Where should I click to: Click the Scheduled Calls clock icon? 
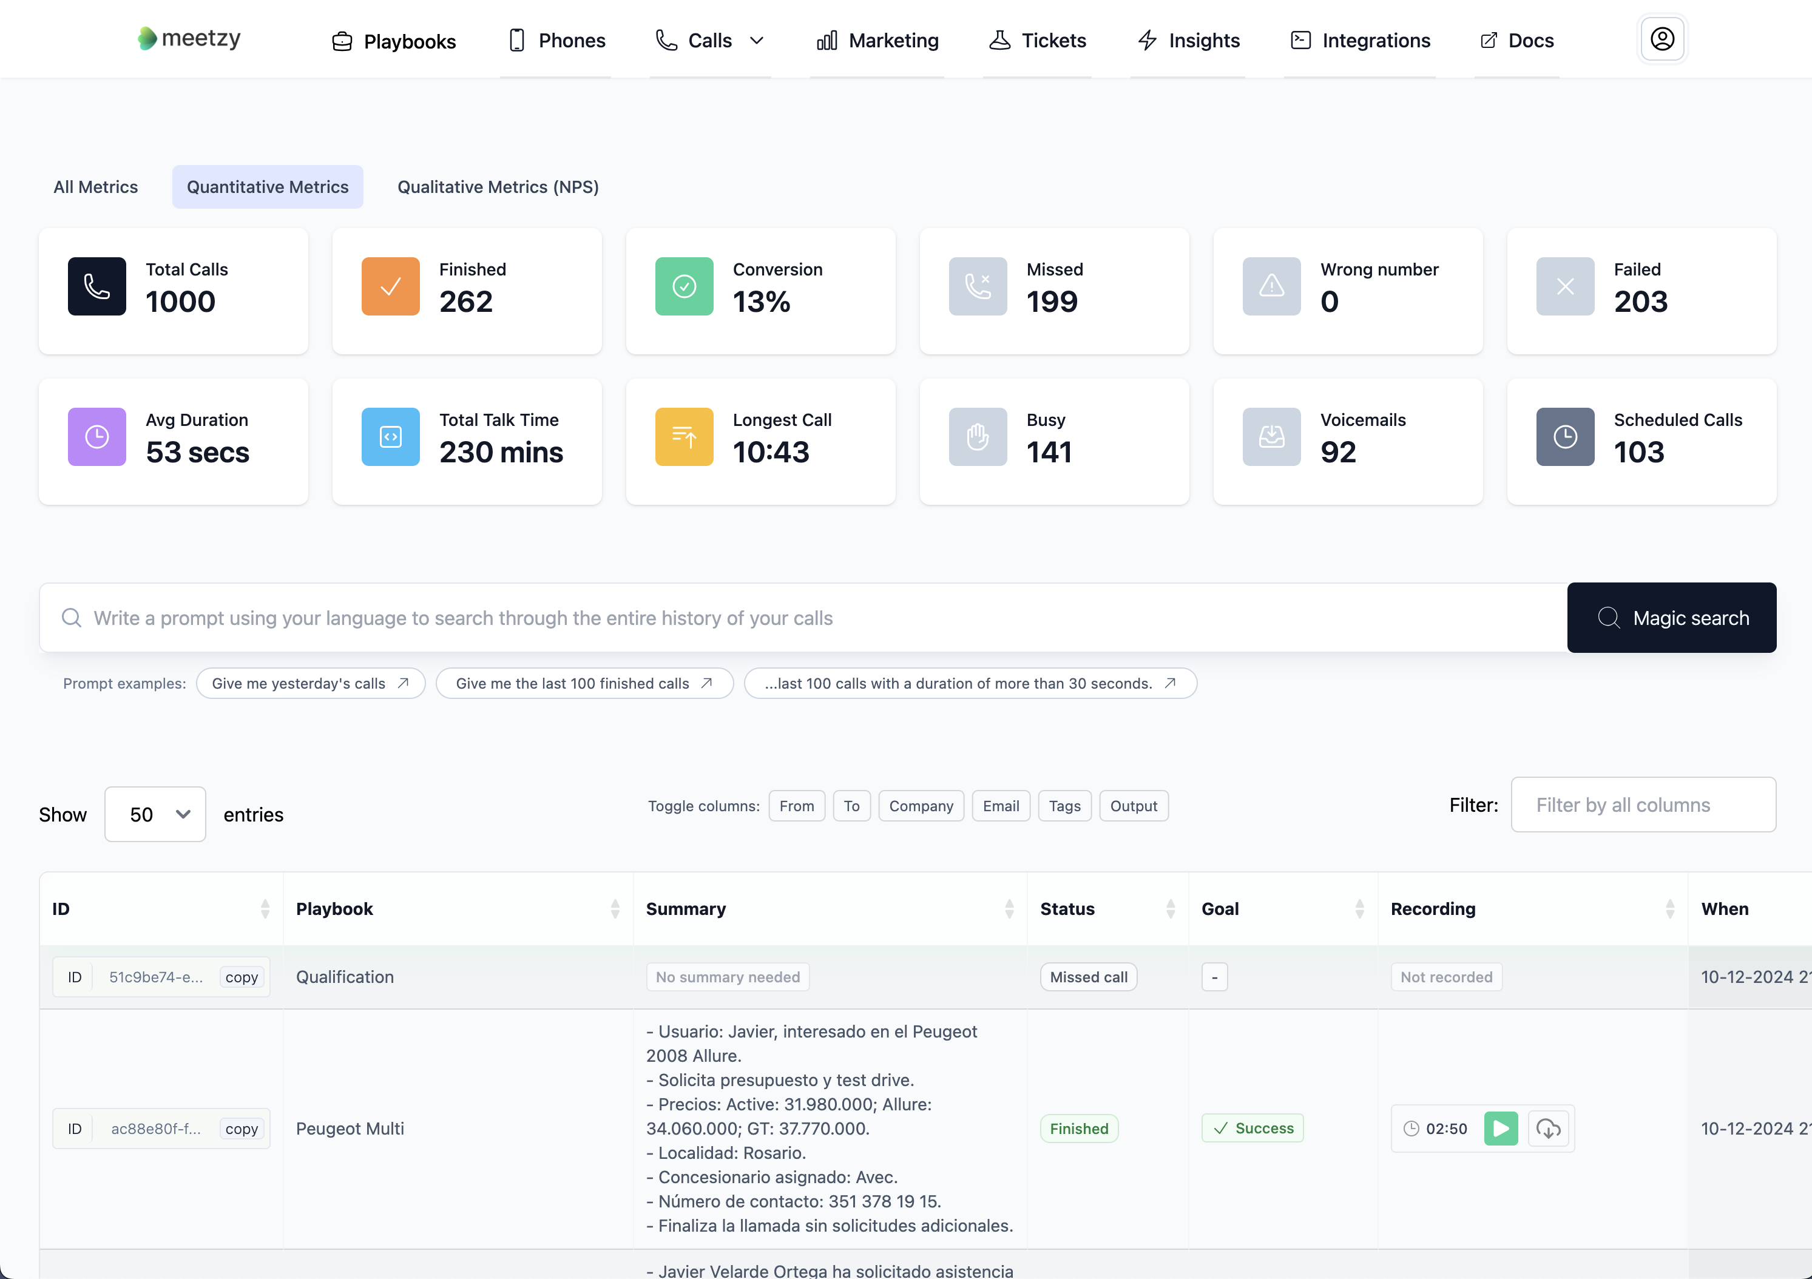pyautogui.click(x=1565, y=437)
